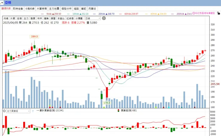Toggle the 撐壓 overlay button

53,18
